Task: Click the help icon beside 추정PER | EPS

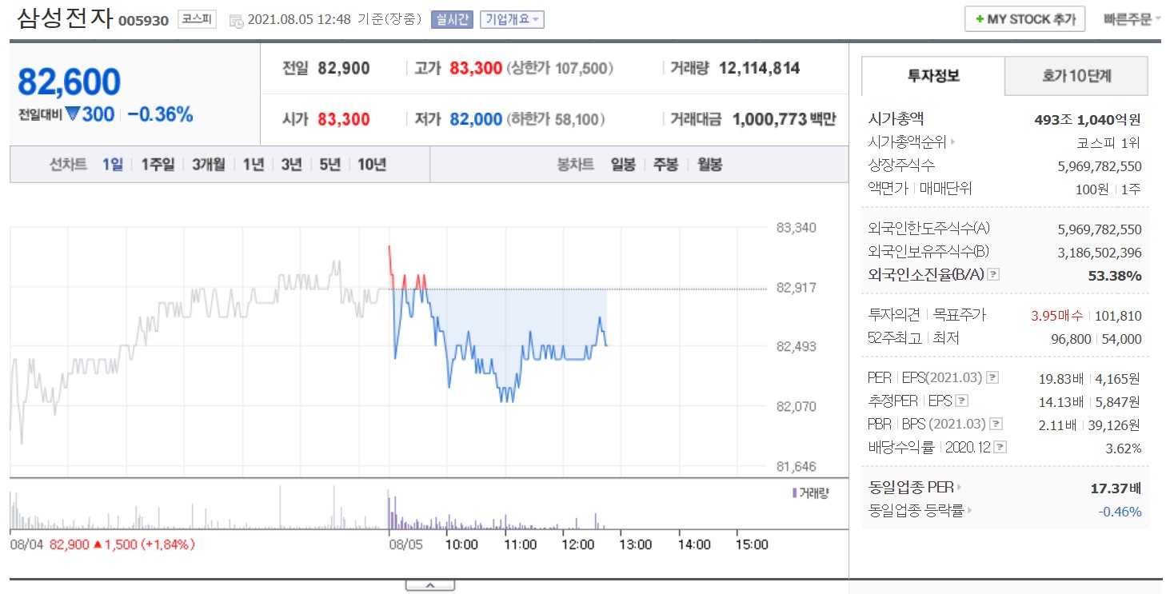Action: coord(961,401)
